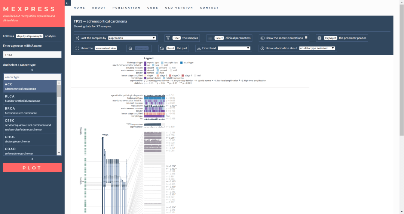Click the magnifier zoom-out icon
The image size is (404, 214).
(131, 48)
